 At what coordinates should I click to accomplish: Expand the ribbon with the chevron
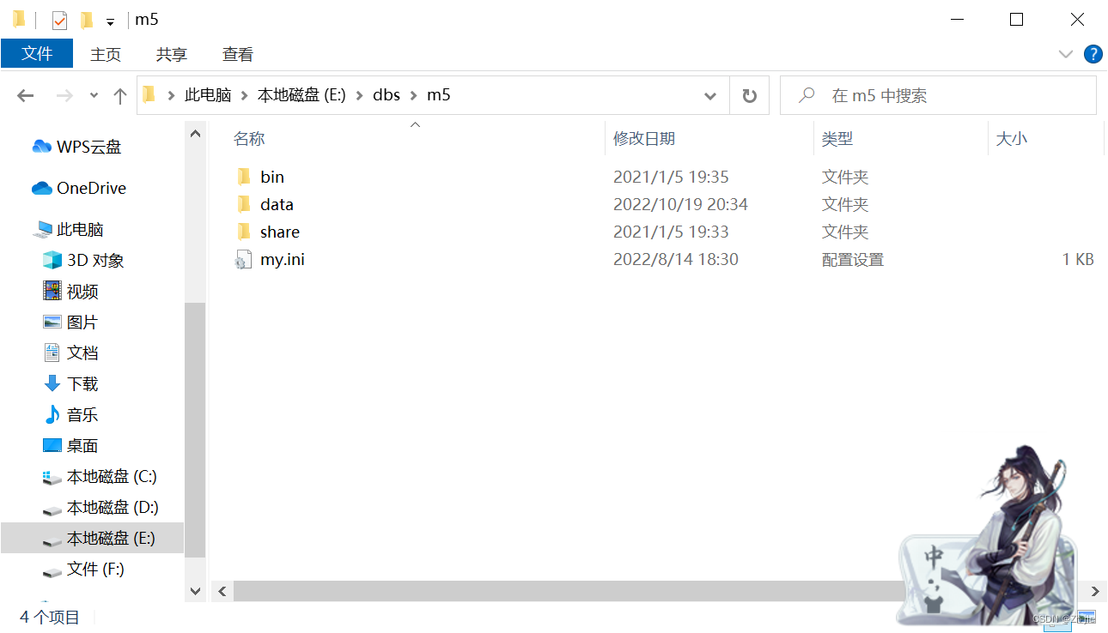click(1066, 54)
